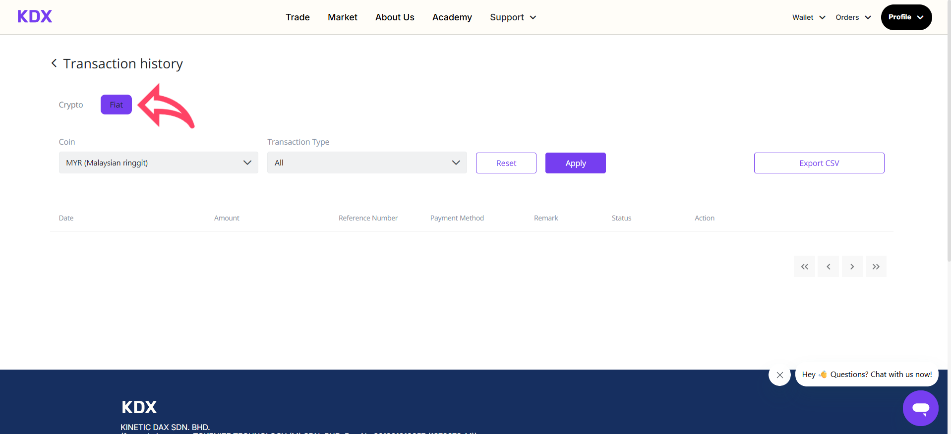Go back using the Transaction history arrow

[54, 63]
